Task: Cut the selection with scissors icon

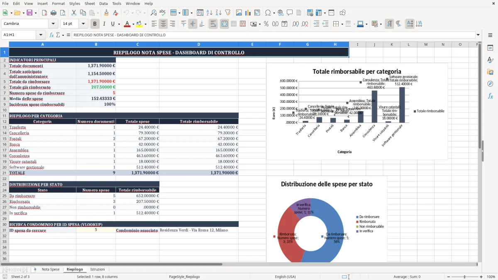Action: pyautogui.click(x=74, y=13)
